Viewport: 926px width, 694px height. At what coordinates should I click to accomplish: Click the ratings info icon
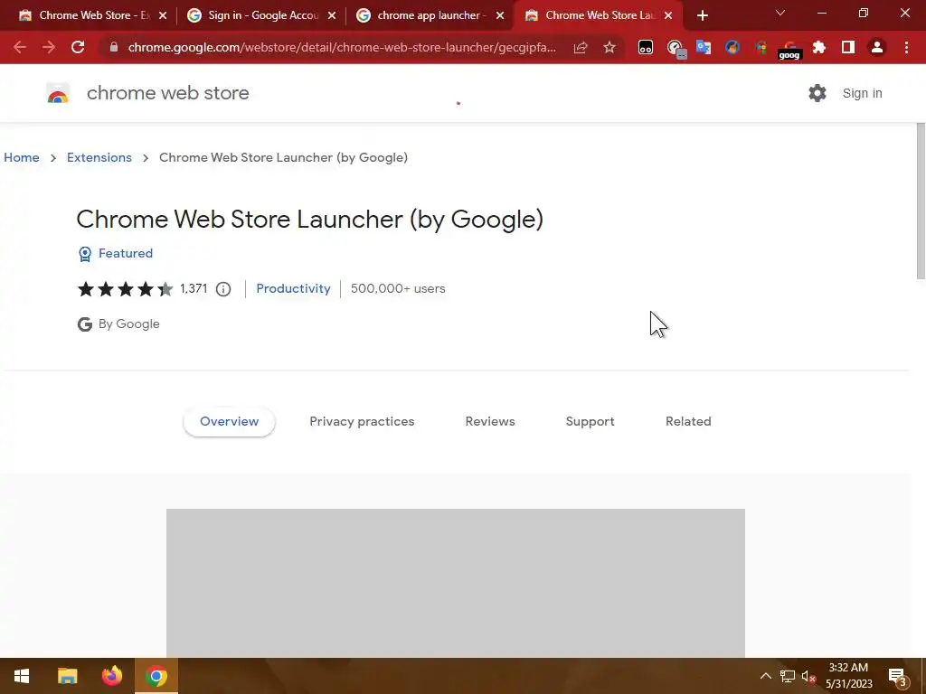coord(223,289)
